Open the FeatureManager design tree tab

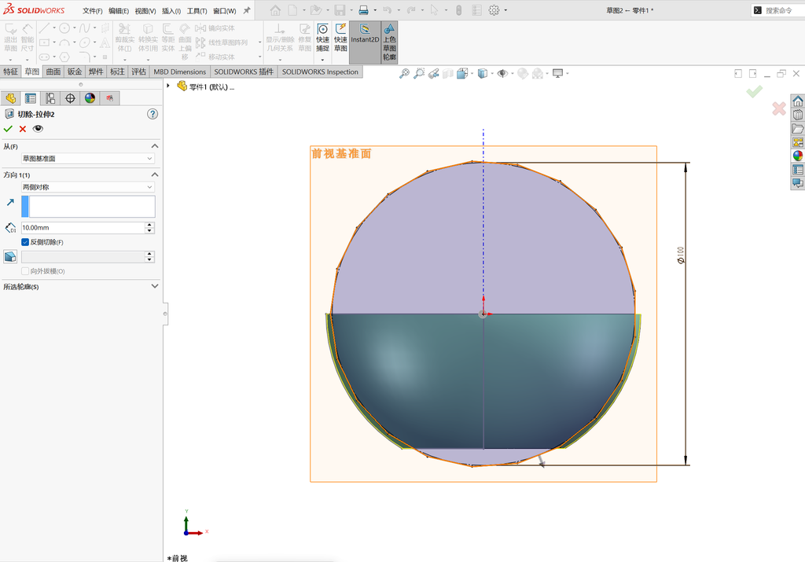pos(11,98)
